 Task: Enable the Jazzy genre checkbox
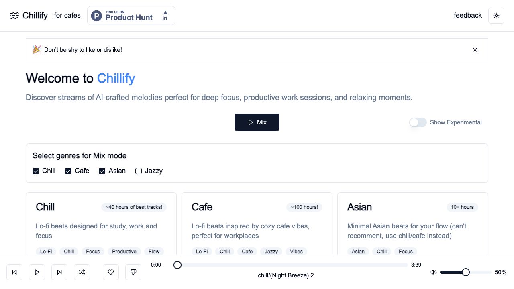[x=139, y=171]
